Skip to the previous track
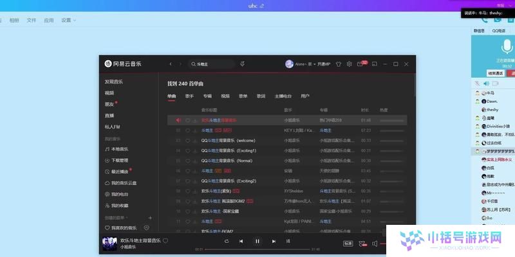 click(x=241, y=242)
